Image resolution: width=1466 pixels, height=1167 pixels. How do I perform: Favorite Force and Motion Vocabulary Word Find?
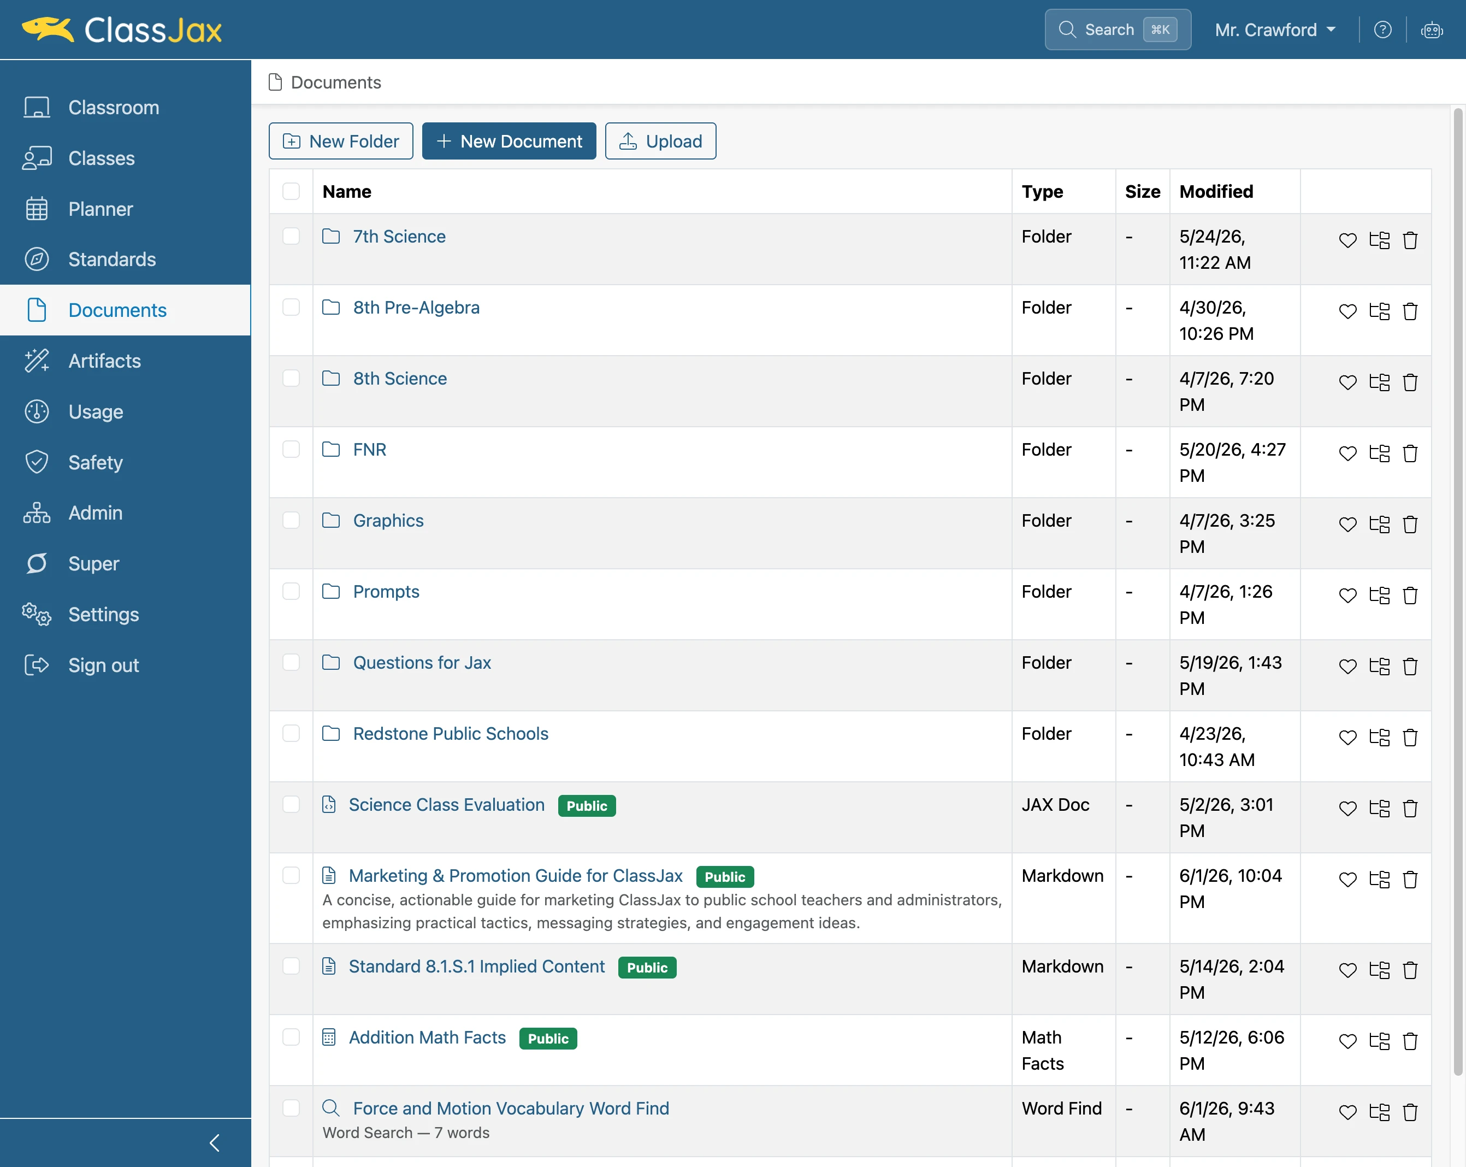click(x=1347, y=1112)
